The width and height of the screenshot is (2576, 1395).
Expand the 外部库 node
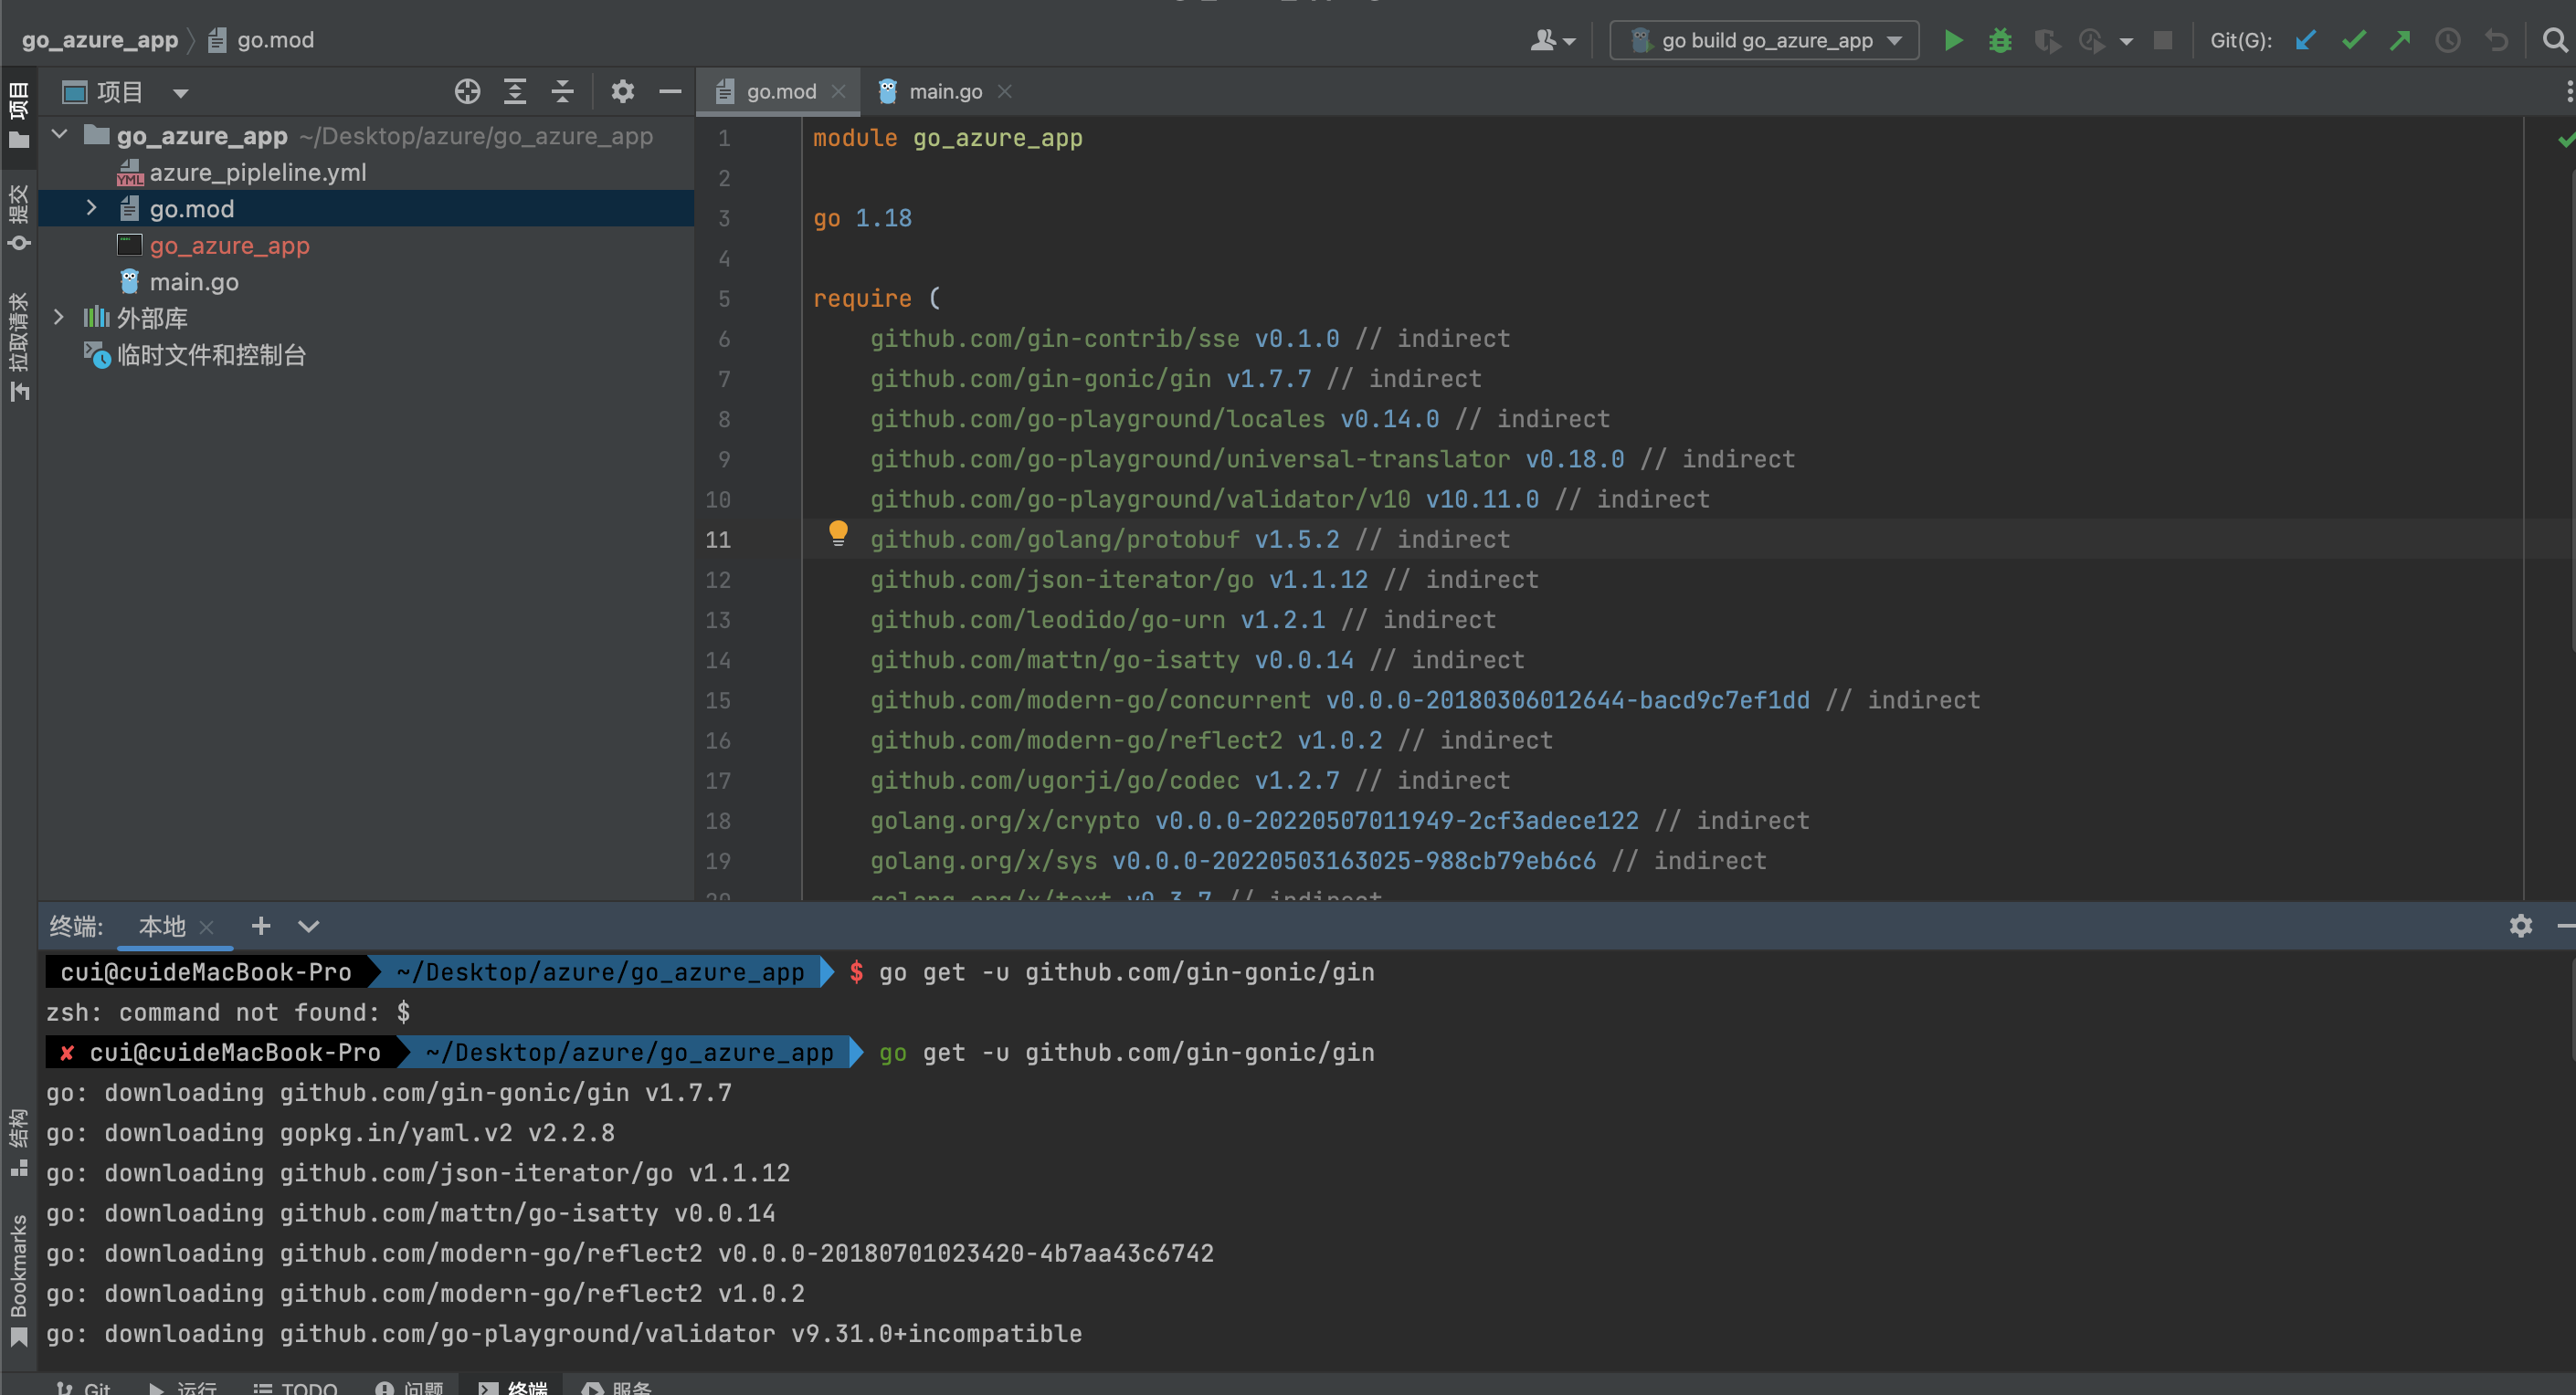tap(59, 317)
